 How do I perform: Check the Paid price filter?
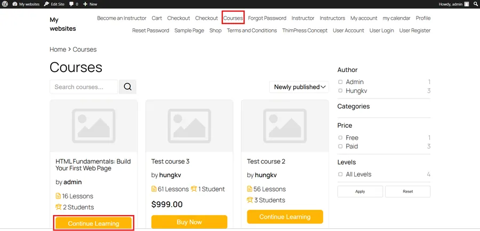point(340,146)
